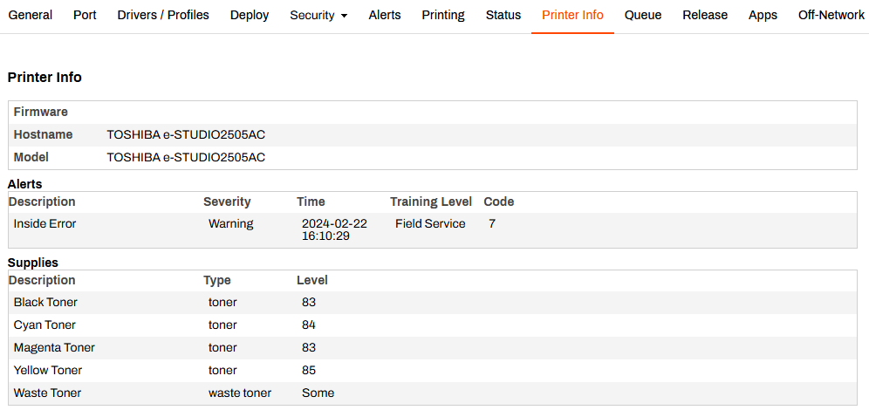Select the Yellow Toner supply row
This screenshot has height=410, width=869.
(x=433, y=371)
